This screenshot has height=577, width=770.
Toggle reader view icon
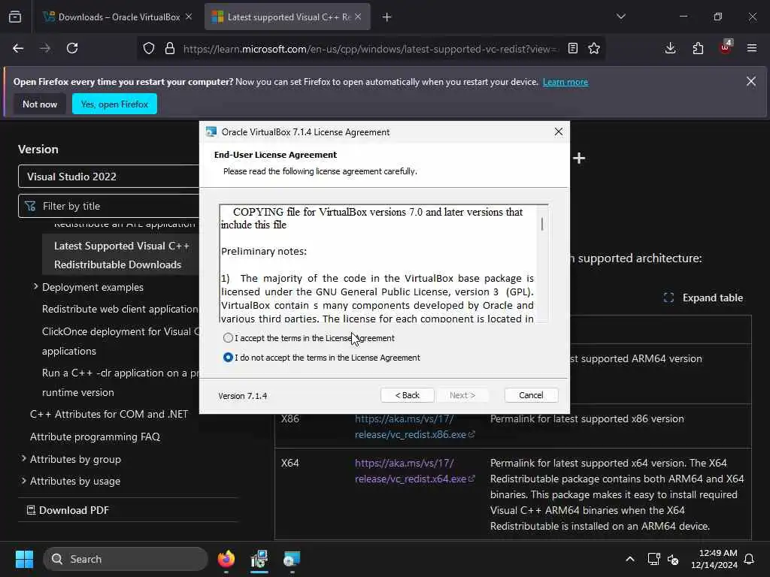(572, 49)
